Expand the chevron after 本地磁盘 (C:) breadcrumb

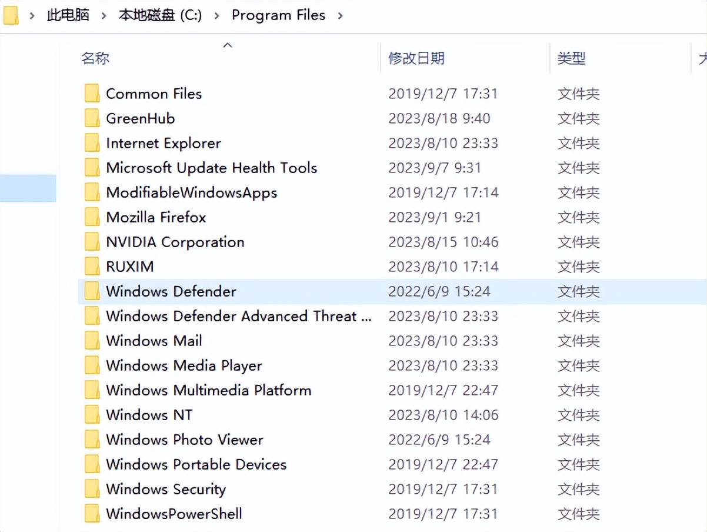pos(217,16)
